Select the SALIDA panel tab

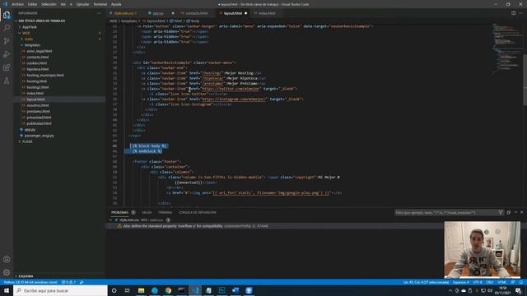[x=147, y=212]
